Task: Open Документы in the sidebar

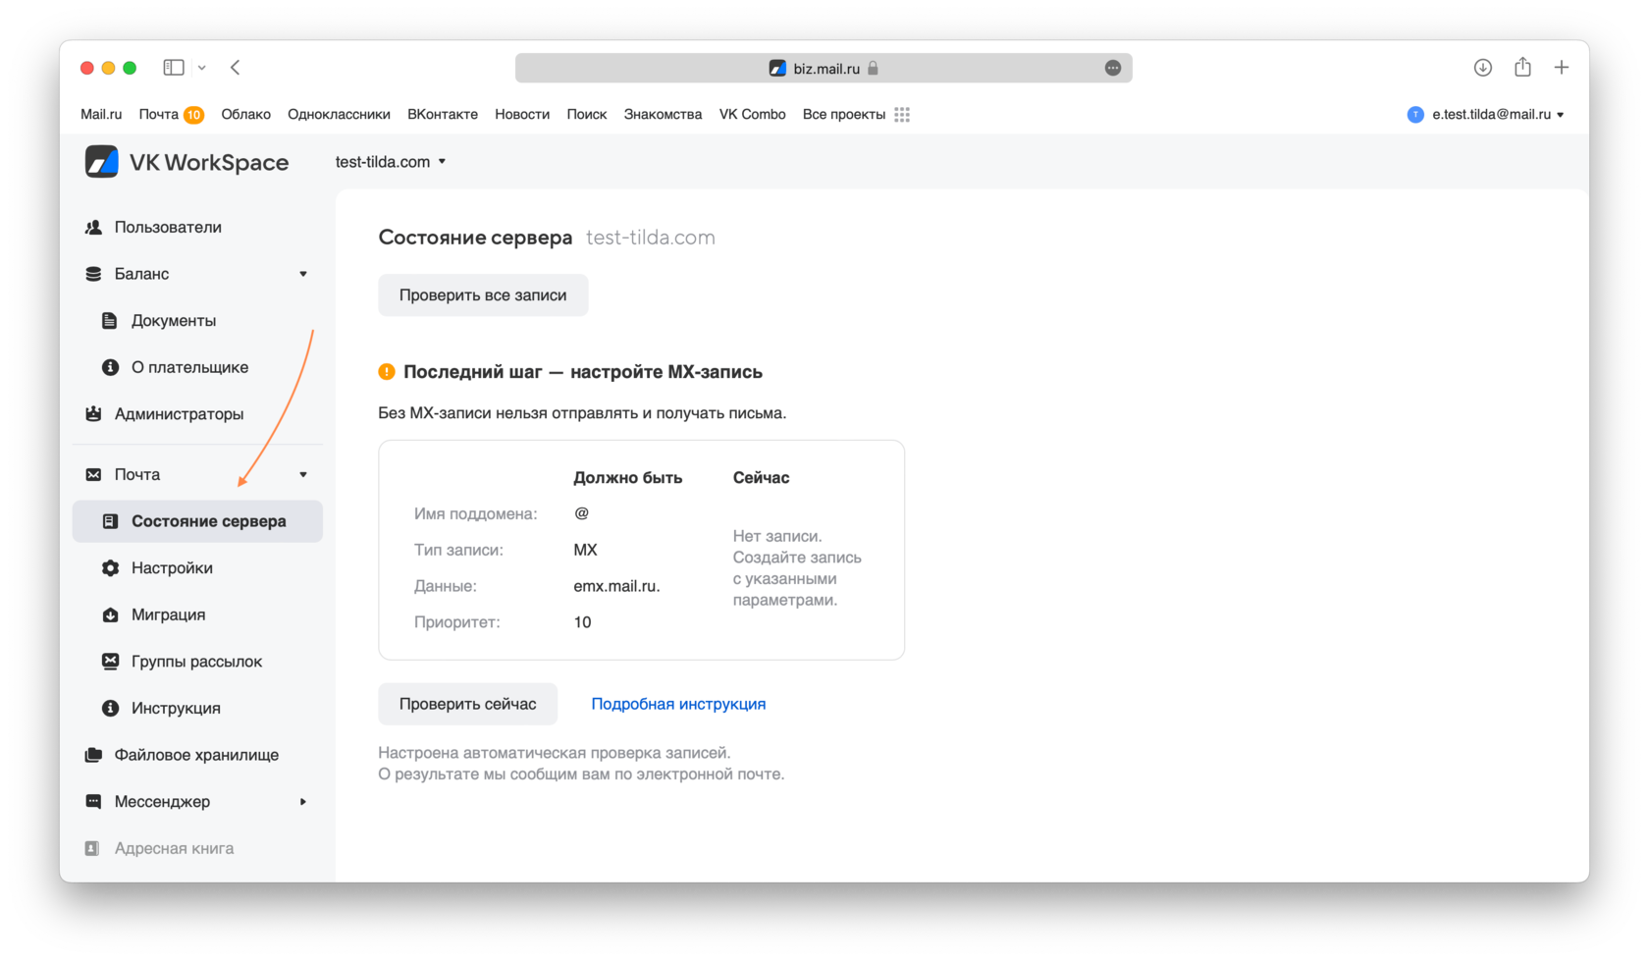Action: (174, 321)
